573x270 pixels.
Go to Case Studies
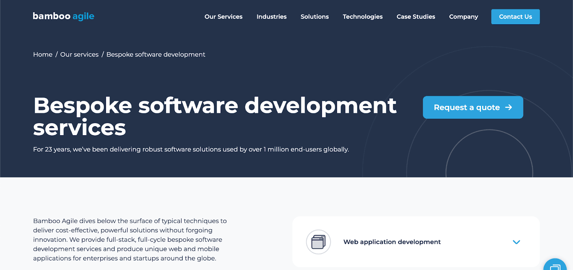click(416, 16)
